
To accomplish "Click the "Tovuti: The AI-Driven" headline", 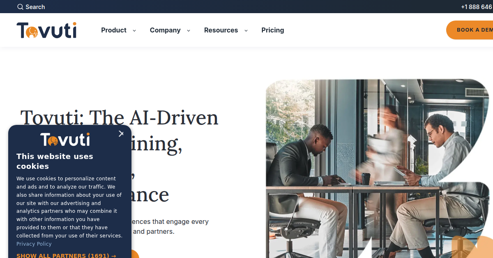I will [120, 117].
